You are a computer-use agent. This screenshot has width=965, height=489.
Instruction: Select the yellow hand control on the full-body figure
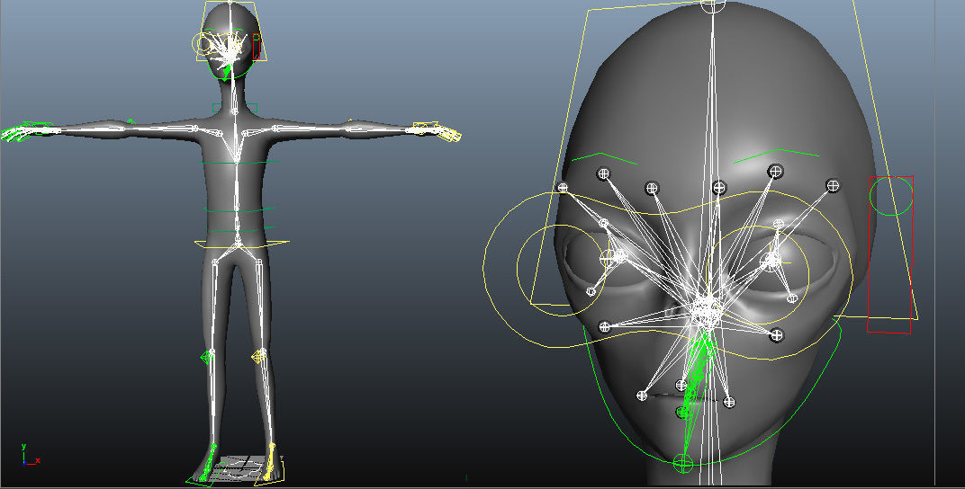tap(436, 131)
